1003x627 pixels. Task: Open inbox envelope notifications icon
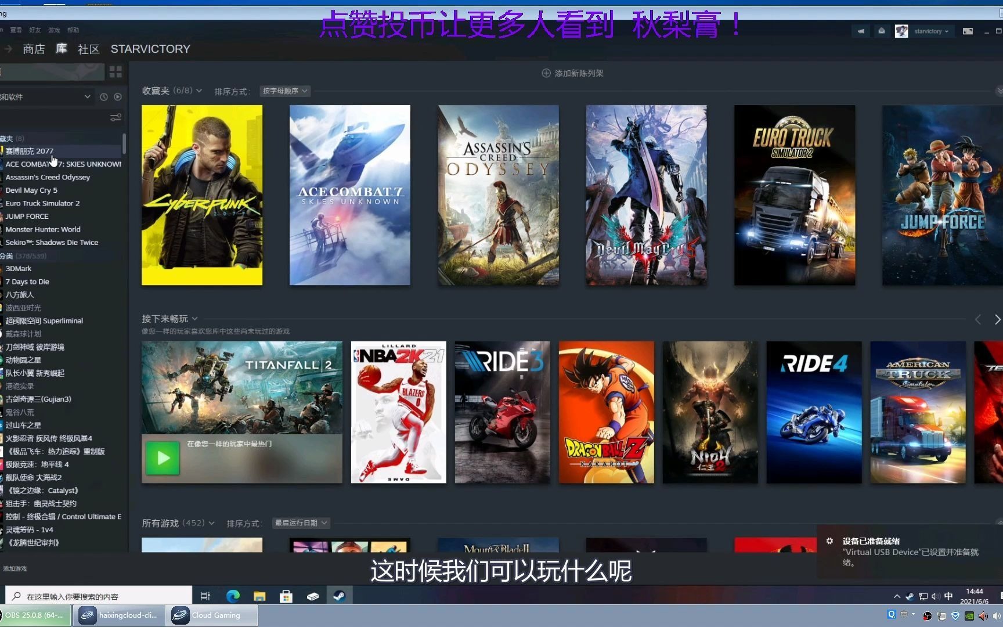[881, 31]
